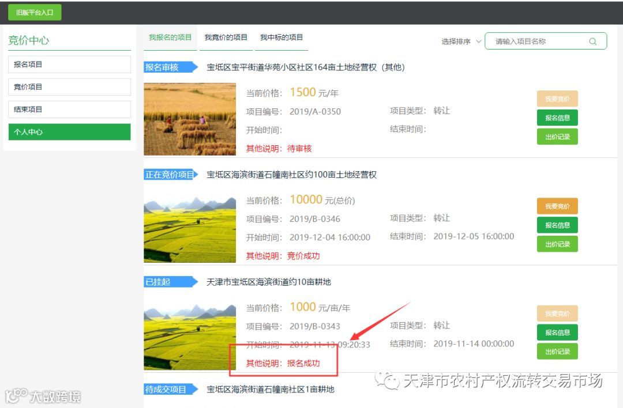Image resolution: width=623 pixels, height=408 pixels.
Task: Switch to 我报名的项目 tab
Action: (170, 37)
